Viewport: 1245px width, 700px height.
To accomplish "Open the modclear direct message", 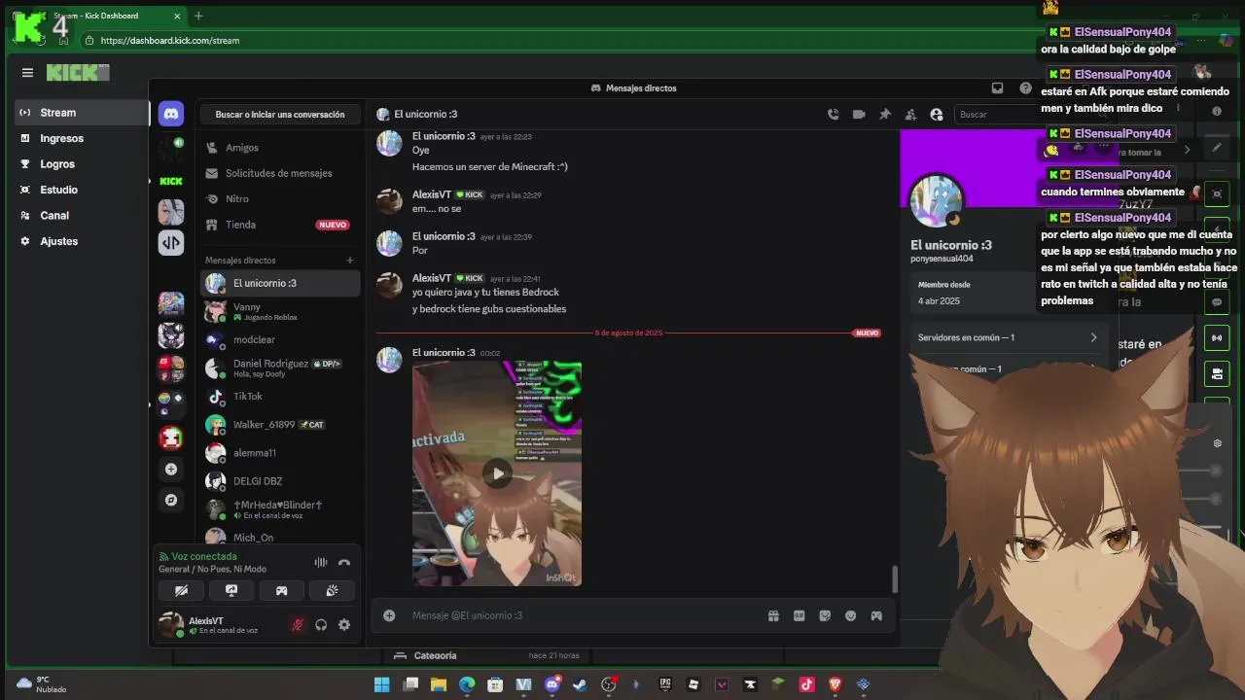I will click(x=281, y=339).
